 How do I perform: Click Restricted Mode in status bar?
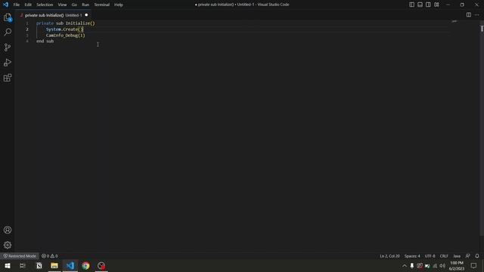(x=20, y=256)
